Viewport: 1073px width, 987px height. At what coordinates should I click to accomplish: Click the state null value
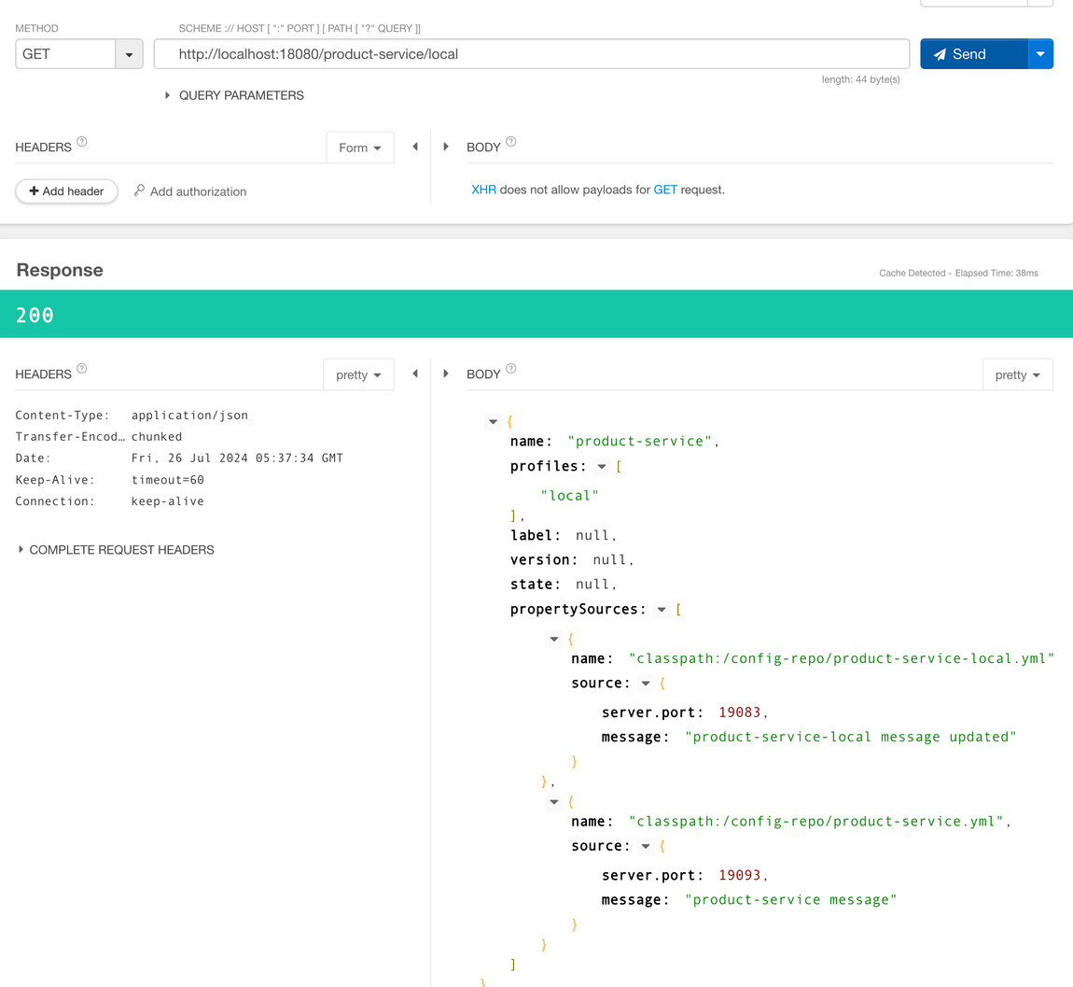pyautogui.click(x=592, y=585)
